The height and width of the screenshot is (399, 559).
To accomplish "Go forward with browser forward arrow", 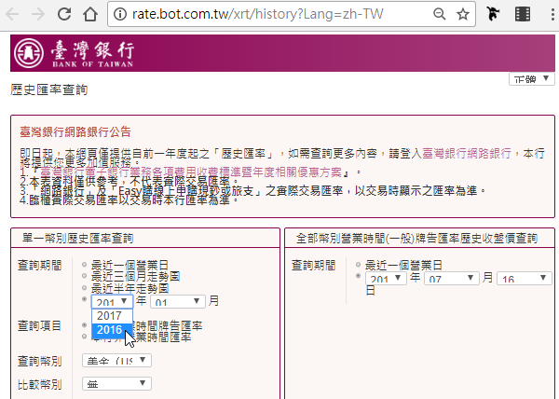I will pos(38,14).
